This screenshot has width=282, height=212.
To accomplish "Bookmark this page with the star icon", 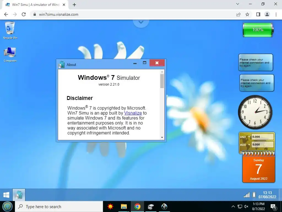I will [x=247, y=14].
